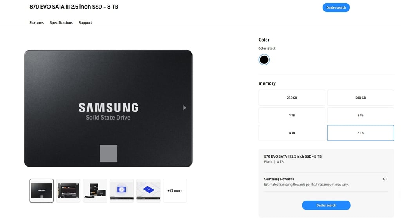Screen dimensions: 401x223
Task: Pick the 4 TB memory option
Action: (292, 133)
